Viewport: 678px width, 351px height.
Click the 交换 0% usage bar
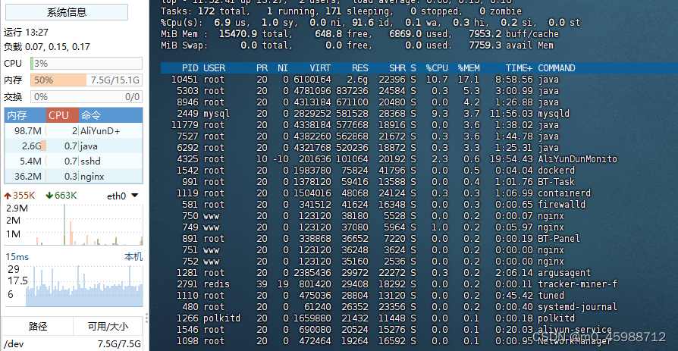[86, 97]
